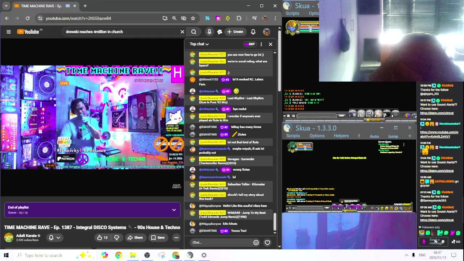Click the video title text
Screen dimensions: 464x261
click(x=92, y=227)
